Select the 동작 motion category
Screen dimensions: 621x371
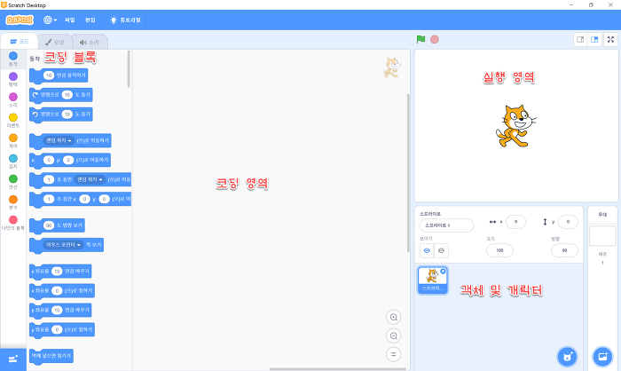13,59
